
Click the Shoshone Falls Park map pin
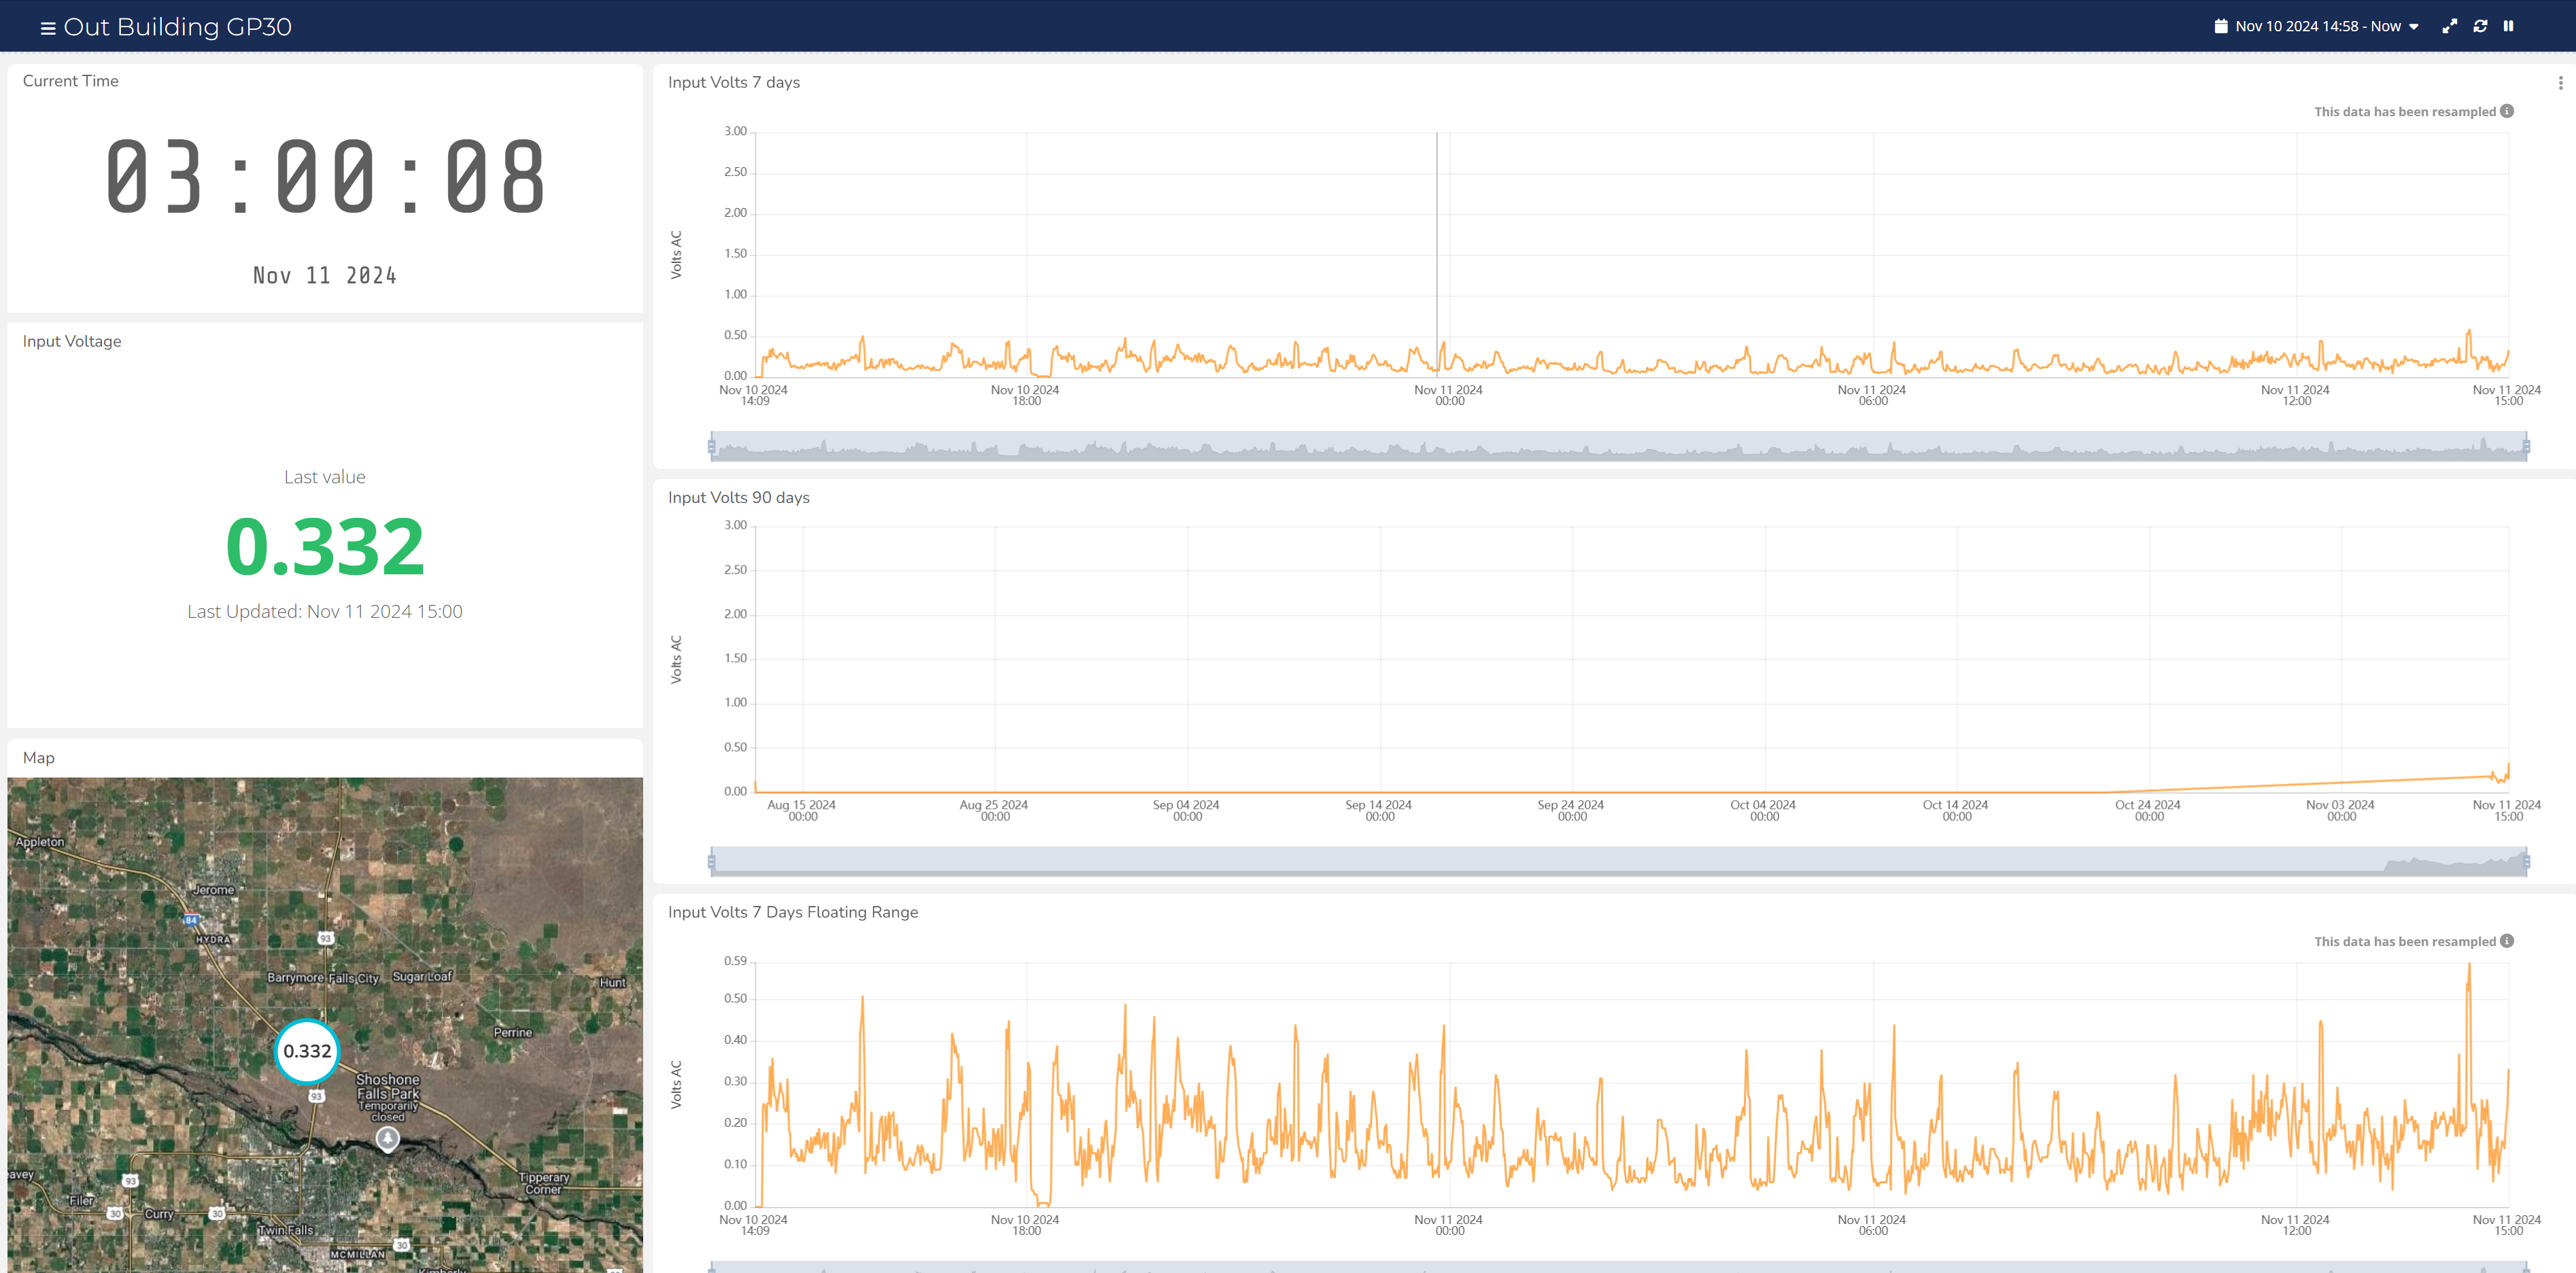(x=387, y=1139)
